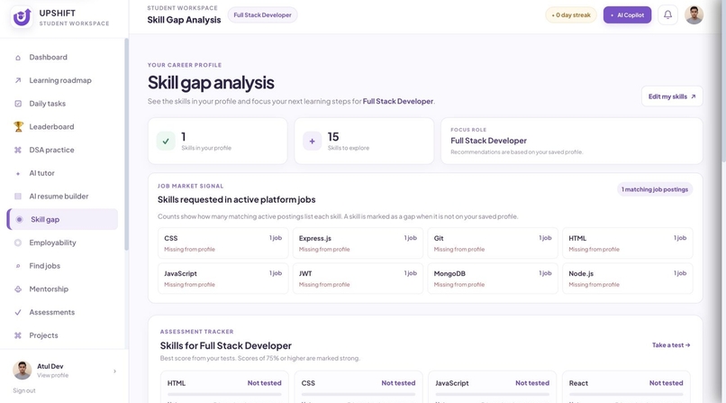This screenshot has height=403, width=726.
Task: Open Daily tasks page
Action: pyautogui.click(x=62, y=104)
